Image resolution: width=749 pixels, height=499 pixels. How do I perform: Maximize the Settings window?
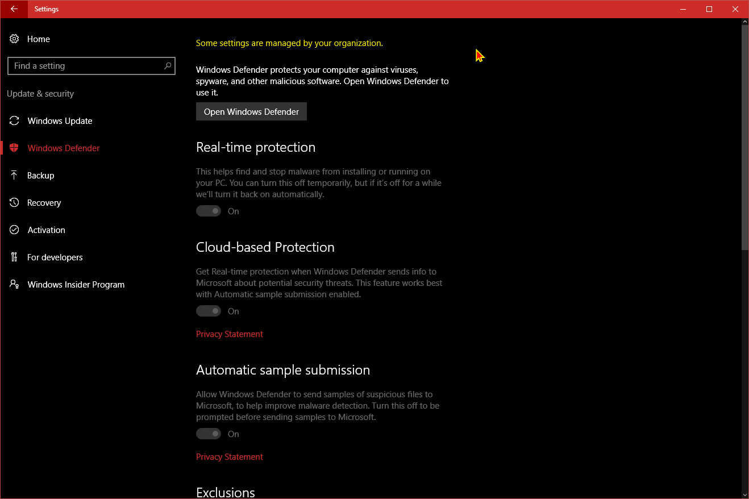(x=709, y=9)
